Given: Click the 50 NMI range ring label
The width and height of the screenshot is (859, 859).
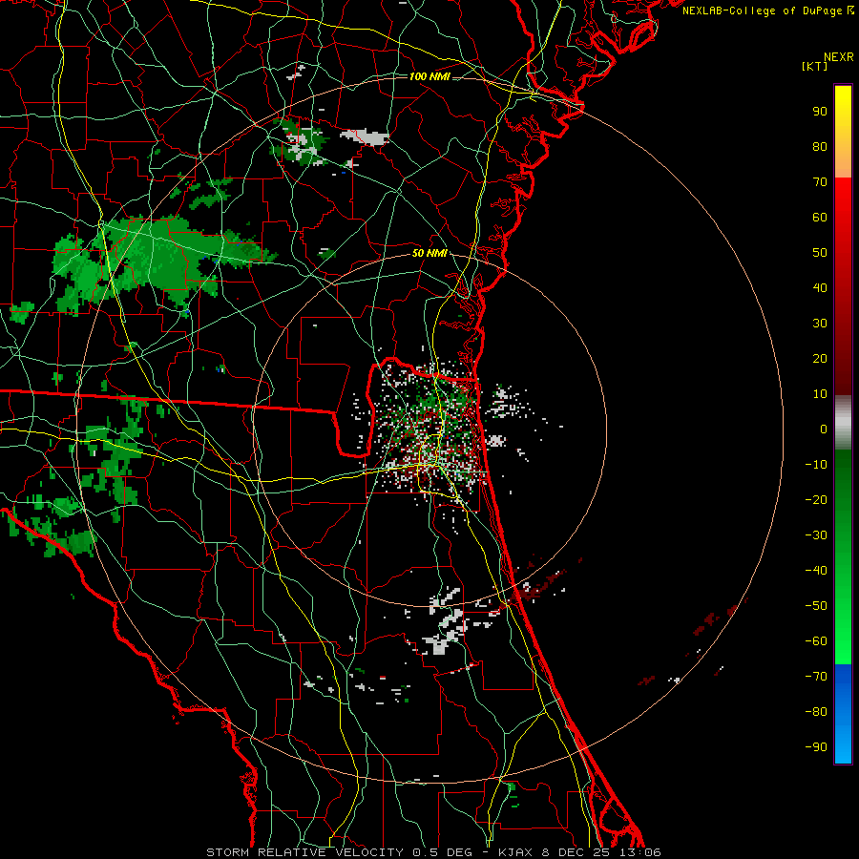Looking at the screenshot, I should click(x=429, y=253).
